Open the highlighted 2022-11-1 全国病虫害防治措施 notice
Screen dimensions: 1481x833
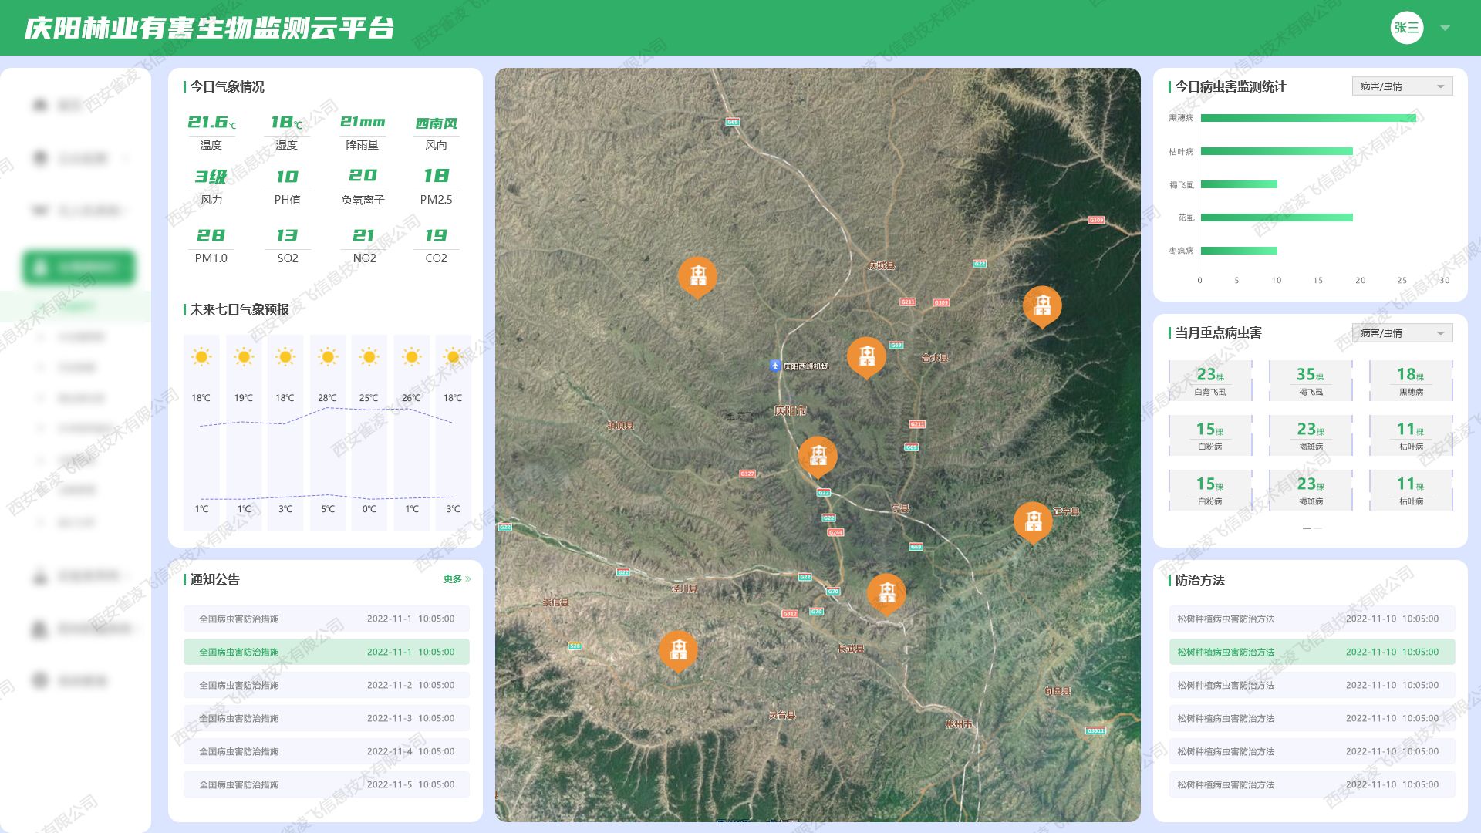tap(326, 652)
